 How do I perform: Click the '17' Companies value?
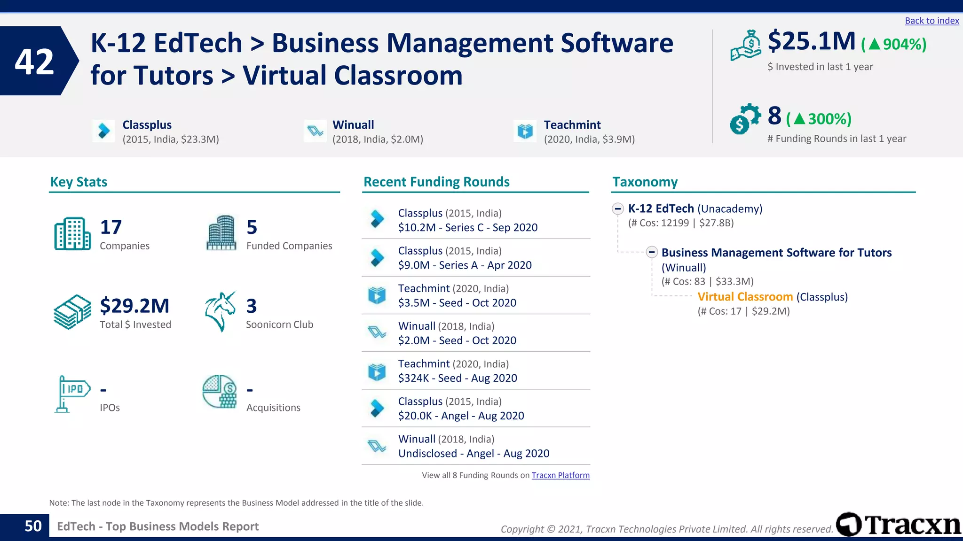[x=111, y=227]
